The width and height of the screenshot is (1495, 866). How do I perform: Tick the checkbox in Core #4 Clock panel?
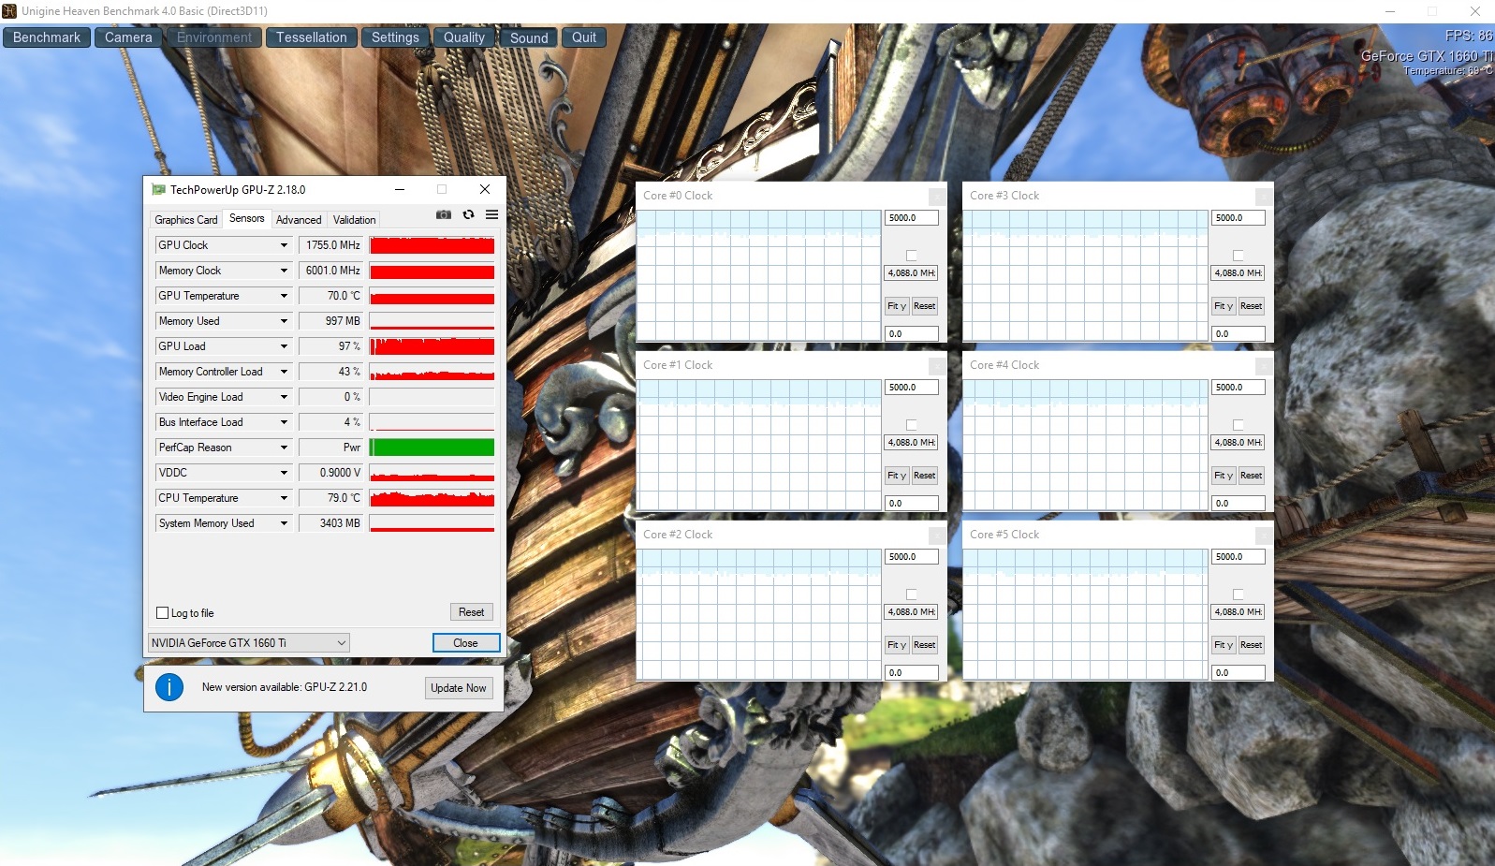tap(1238, 425)
